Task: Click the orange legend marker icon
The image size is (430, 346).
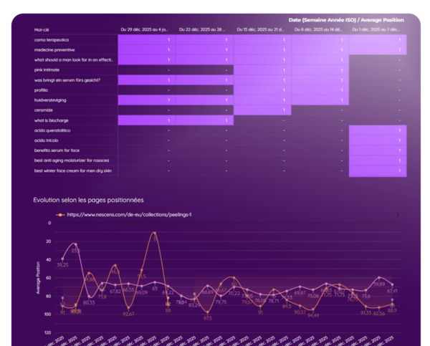Action: (60, 214)
